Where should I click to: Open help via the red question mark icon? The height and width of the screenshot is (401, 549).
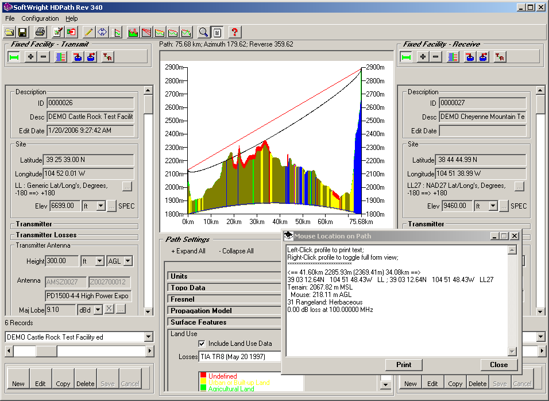(x=234, y=32)
